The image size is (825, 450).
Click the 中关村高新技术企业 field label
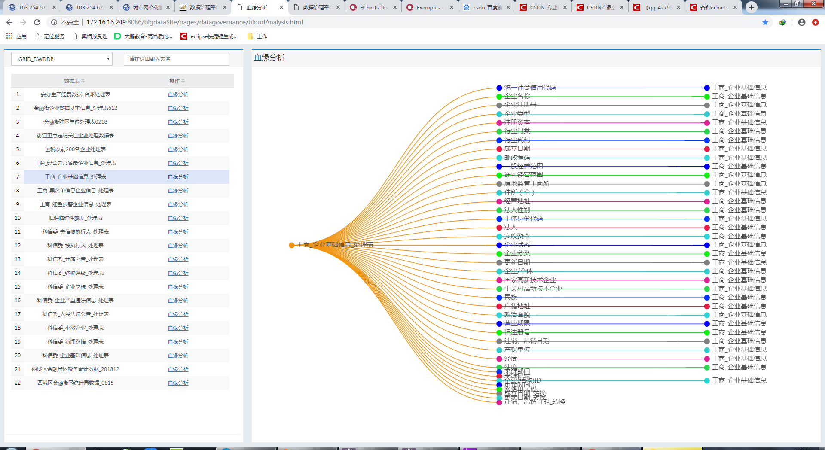(x=533, y=289)
